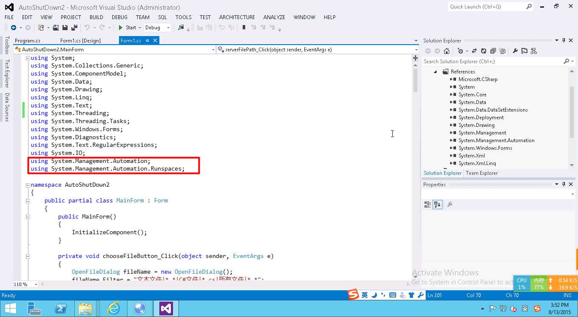Viewport: 578px width, 317px height.
Task: Toggle pin on the Form1.cs tab
Action: pyautogui.click(x=147, y=41)
